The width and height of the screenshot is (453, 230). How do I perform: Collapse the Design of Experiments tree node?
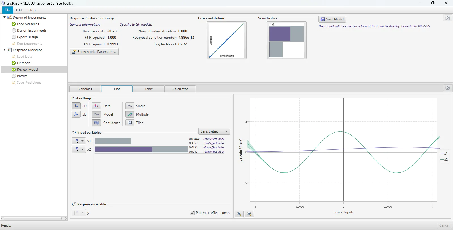(x=5, y=17)
